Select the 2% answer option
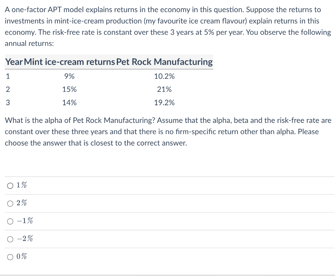This screenshot has height=276, width=335. pyautogui.click(x=10, y=203)
